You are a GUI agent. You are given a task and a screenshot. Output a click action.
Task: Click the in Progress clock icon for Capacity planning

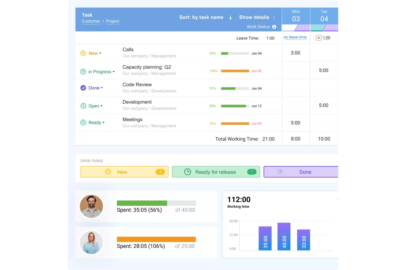point(83,71)
